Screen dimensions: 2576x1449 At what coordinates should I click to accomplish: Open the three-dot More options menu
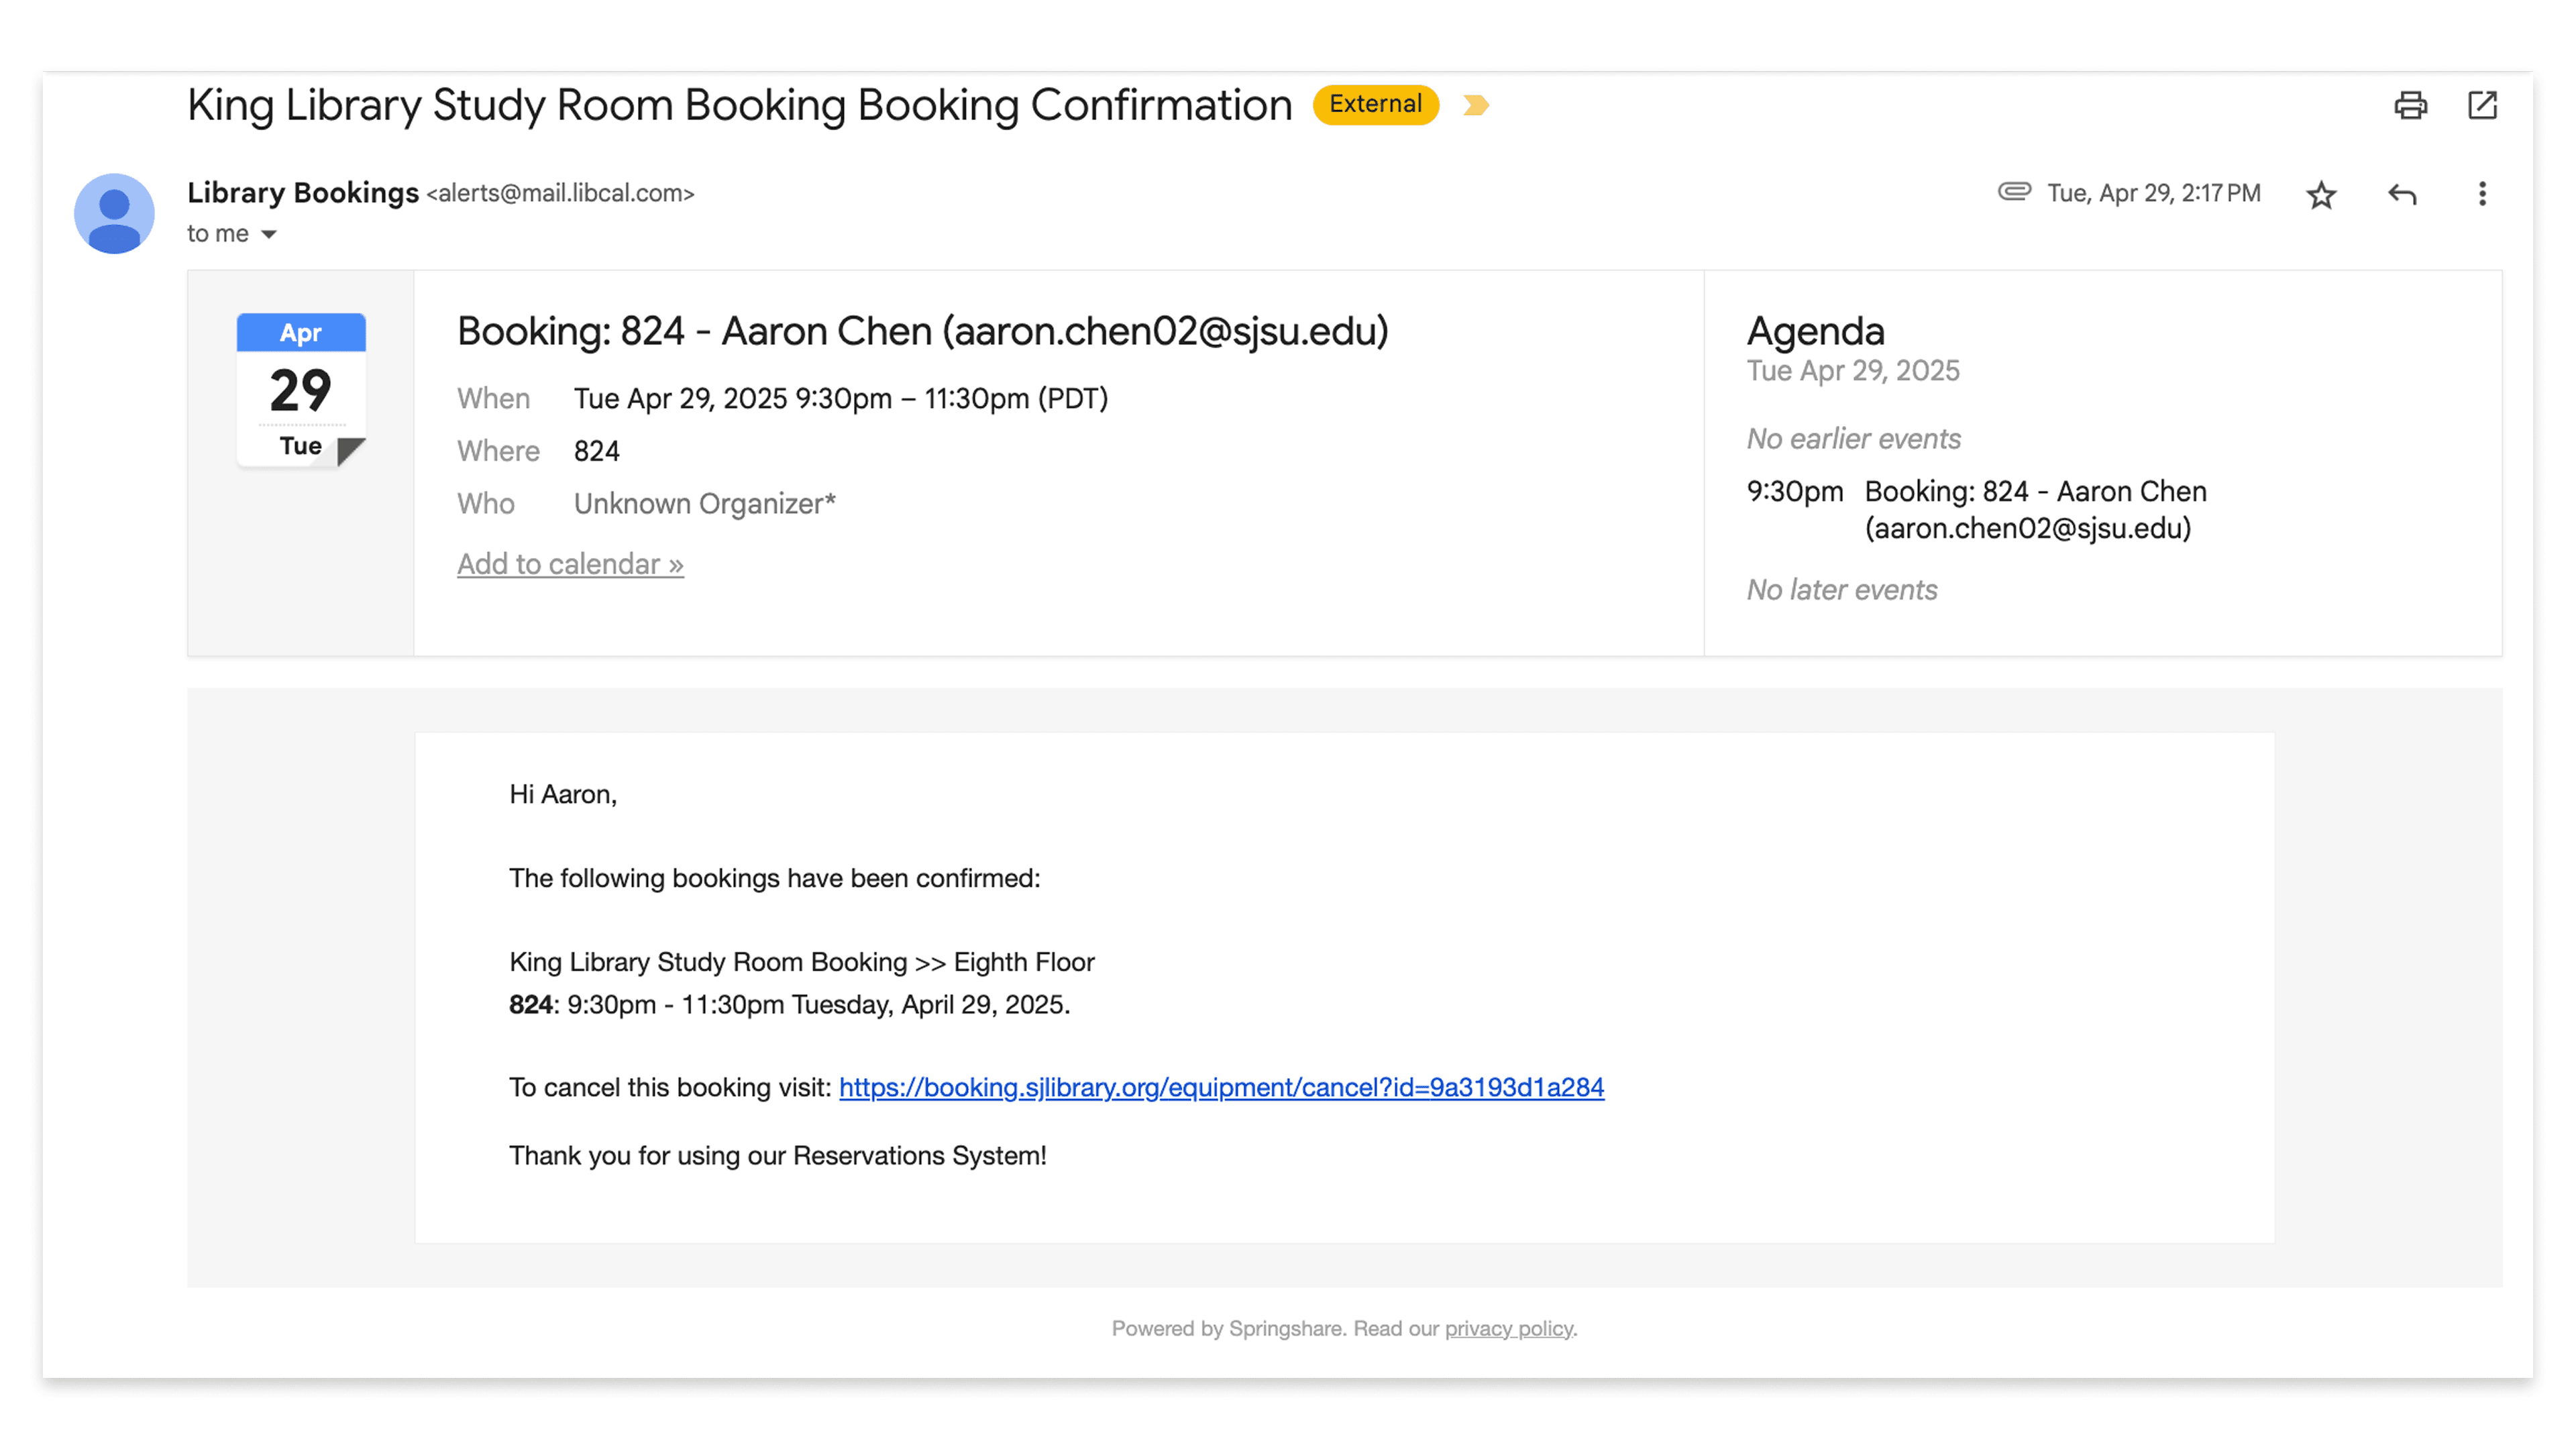[x=2482, y=194]
